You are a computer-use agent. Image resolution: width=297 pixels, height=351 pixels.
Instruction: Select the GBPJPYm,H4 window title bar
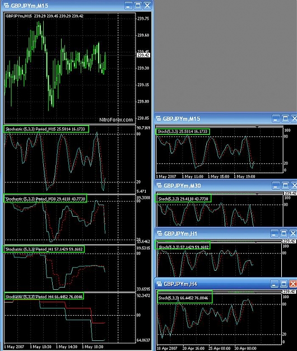click(225, 284)
